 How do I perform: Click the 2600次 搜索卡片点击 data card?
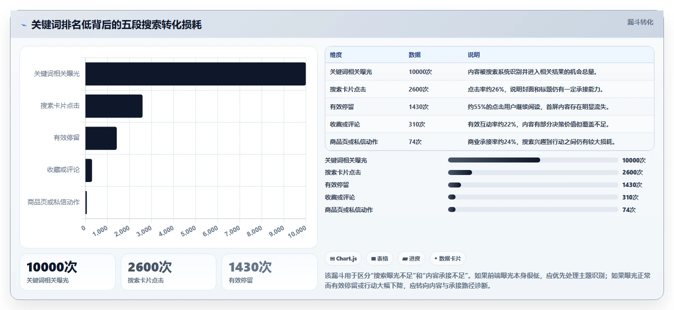point(168,272)
